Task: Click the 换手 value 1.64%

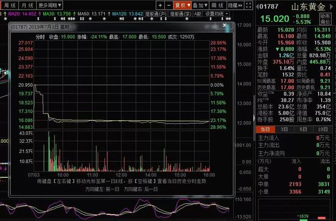Action: pos(287,68)
